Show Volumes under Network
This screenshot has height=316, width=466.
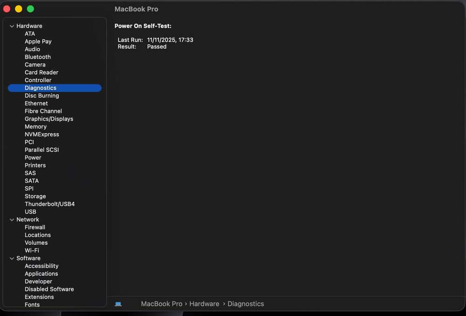pyautogui.click(x=36, y=242)
